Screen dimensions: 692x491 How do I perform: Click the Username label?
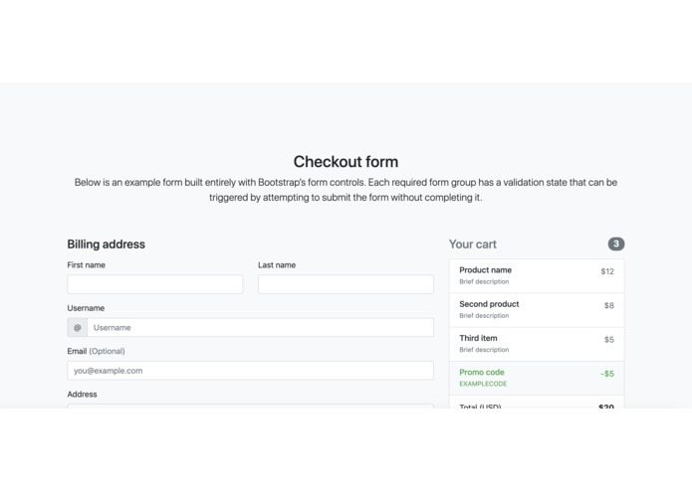tap(86, 308)
